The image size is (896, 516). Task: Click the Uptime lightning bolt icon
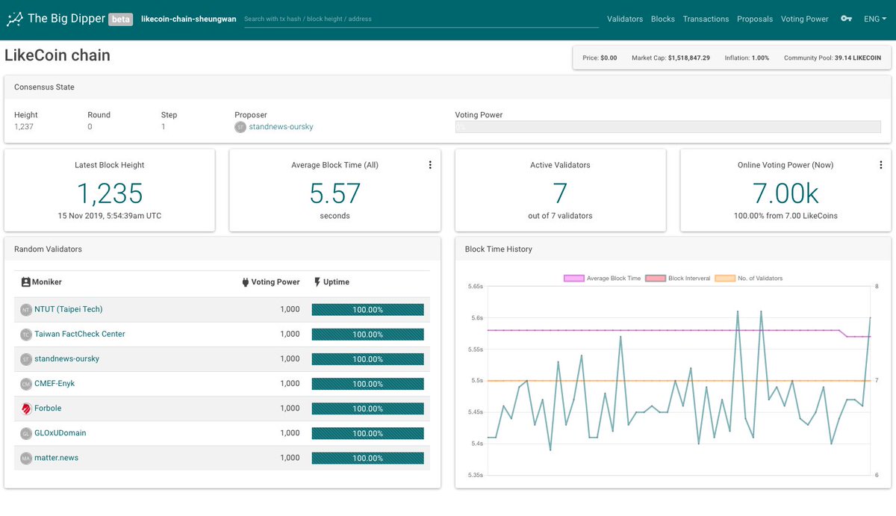point(317,282)
